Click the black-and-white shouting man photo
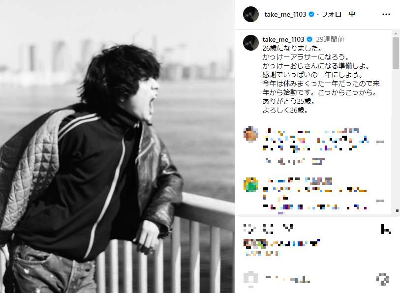This screenshot has width=400, height=293. pos(118,146)
